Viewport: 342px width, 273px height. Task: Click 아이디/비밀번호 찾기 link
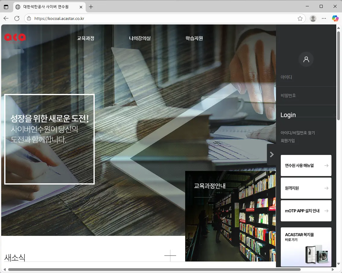(x=297, y=133)
